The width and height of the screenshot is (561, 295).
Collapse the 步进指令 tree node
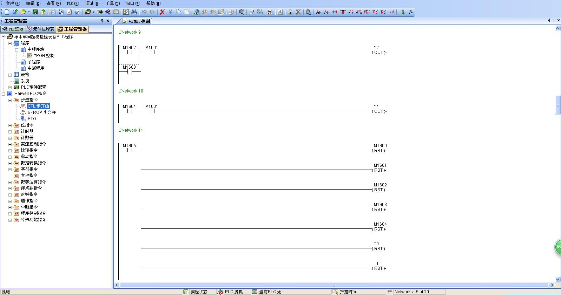(x=10, y=100)
